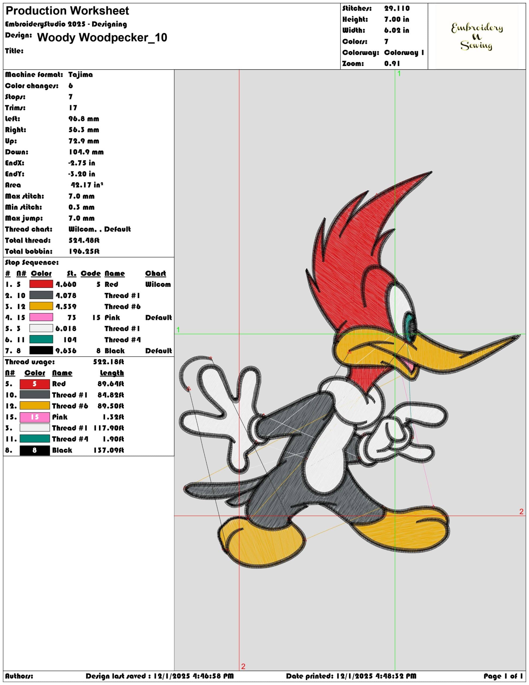
Task: Click the Woody Woodpecker embroidery preview
Action: tap(350, 370)
